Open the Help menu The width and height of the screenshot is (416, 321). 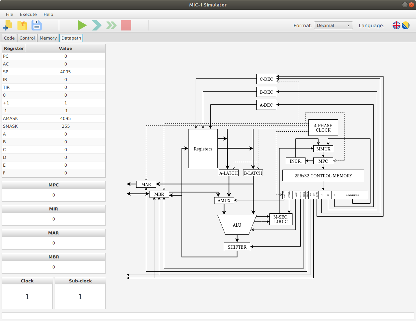pyautogui.click(x=48, y=14)
